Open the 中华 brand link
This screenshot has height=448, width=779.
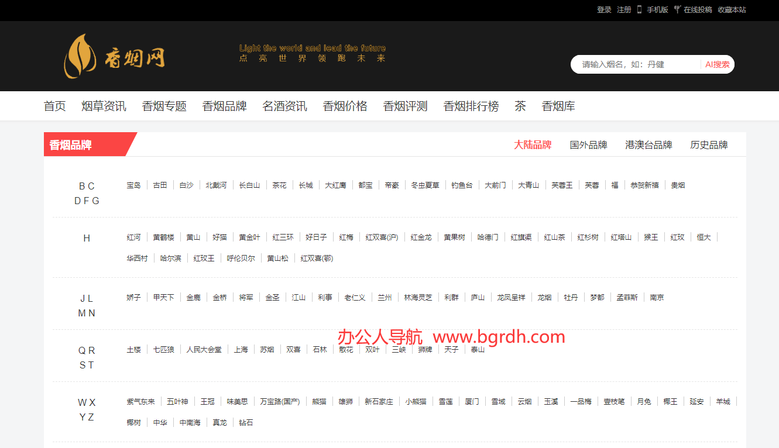tap(160, 423)
